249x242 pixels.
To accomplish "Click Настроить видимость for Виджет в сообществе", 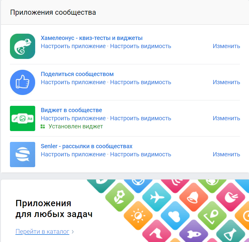I will [140, 118].
